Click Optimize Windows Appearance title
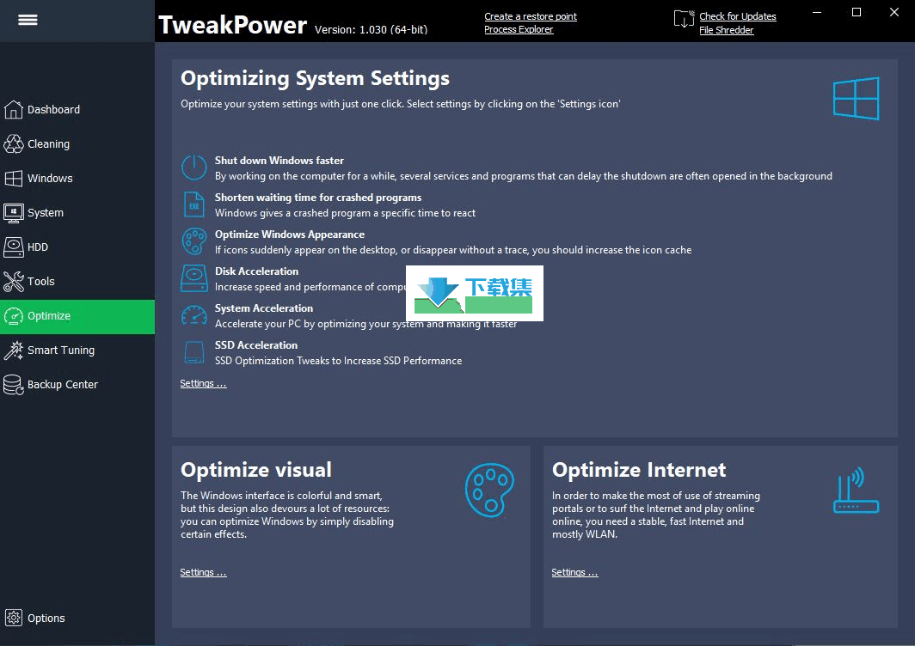 (x=290, y=235)
